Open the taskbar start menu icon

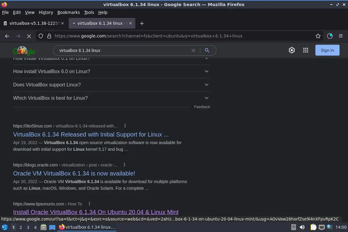(x=5, y=227)
